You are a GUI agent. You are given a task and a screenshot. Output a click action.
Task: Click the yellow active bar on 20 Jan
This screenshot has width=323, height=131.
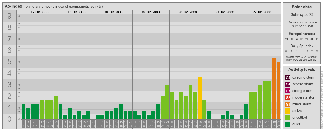pyautogui.click(x=200, y=98)
